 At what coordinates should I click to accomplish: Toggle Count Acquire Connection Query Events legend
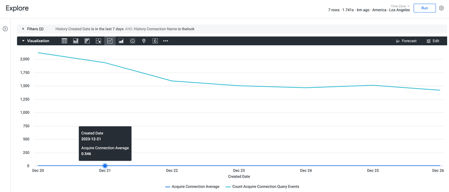pyautogui.click(x=263, y=187)
